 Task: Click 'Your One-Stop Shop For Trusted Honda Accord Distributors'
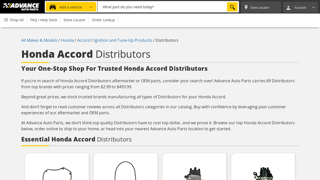tap(114, 68)
